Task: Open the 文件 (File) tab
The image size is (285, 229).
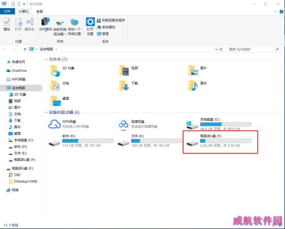Action: tap(7, 11)
